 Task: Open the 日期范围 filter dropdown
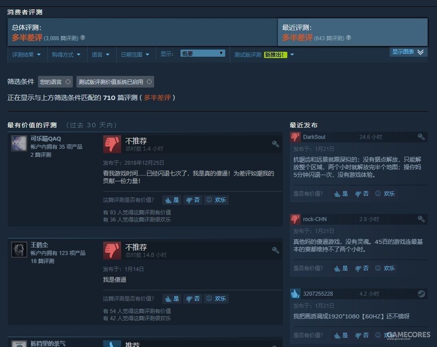[135, 54]
